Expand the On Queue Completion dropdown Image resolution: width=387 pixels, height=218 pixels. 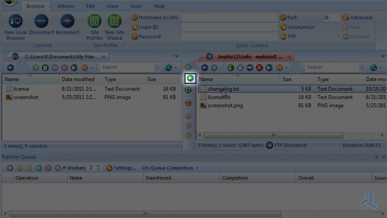[x=170, y=168]
